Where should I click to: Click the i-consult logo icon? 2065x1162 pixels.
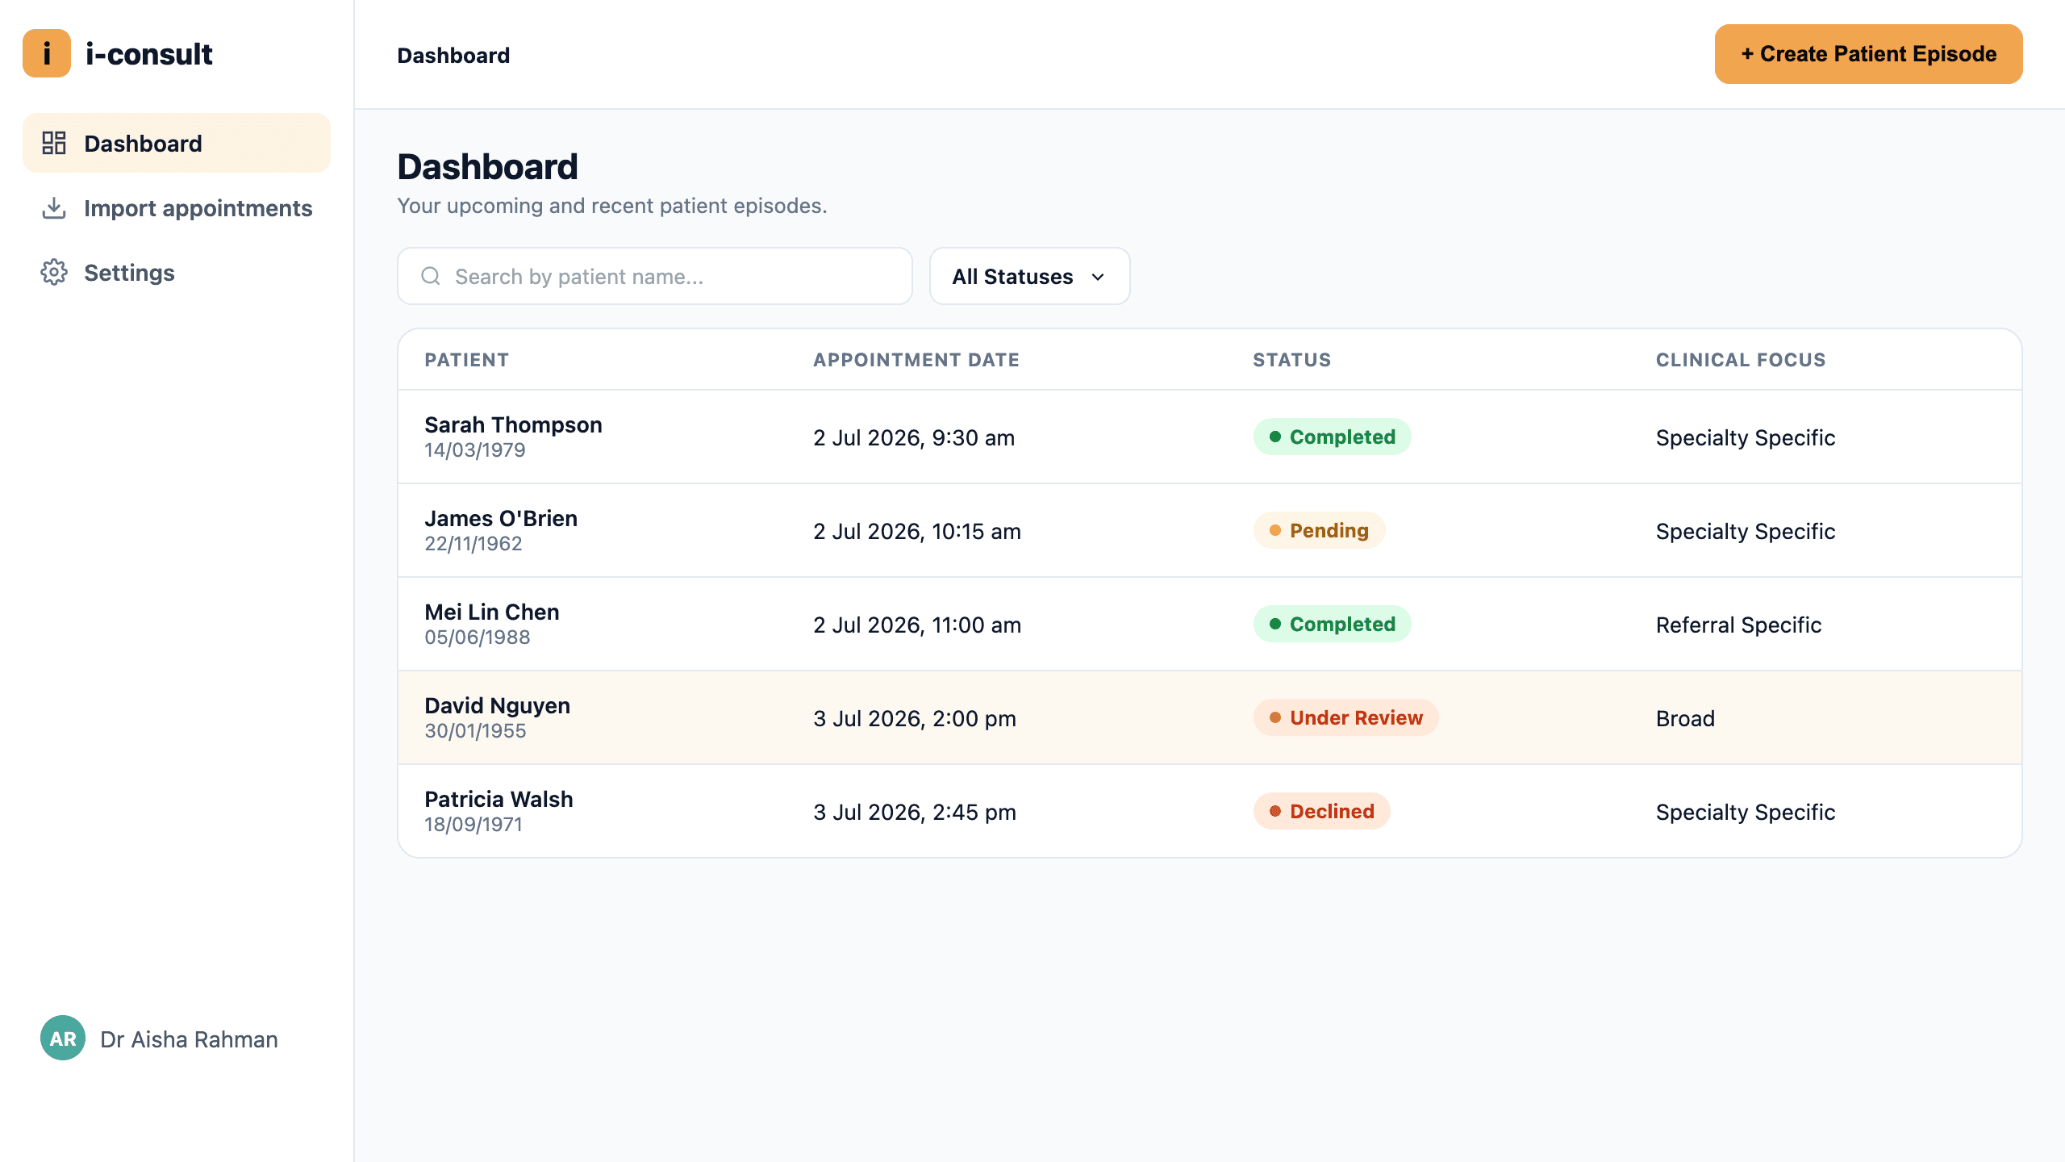[47, 53]
